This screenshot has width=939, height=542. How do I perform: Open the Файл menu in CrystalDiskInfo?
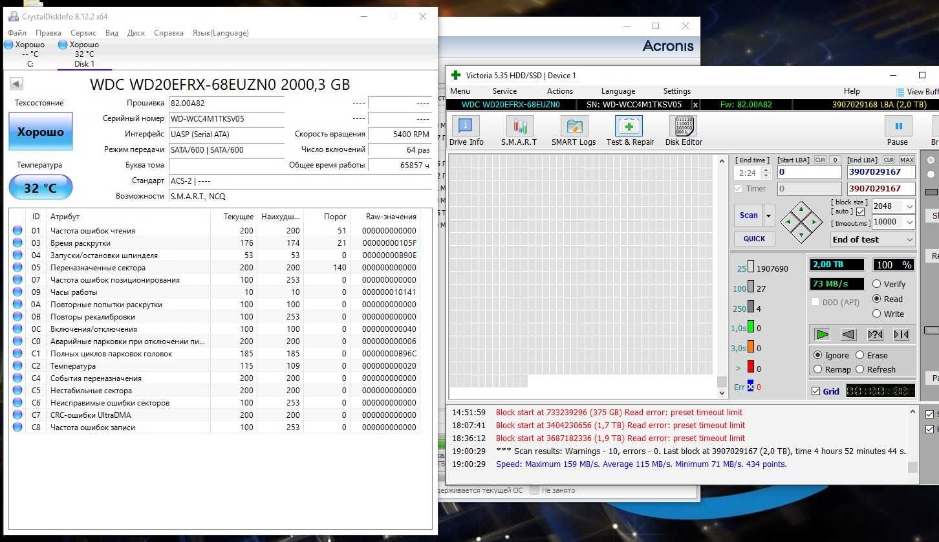click(17, 33)
